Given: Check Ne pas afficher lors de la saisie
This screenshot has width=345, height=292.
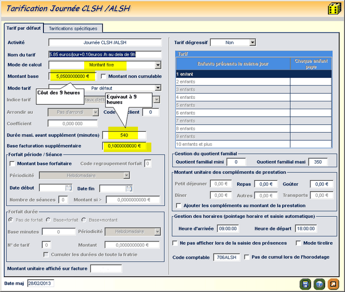Looking at the screenshot, I should pos(175,243).
